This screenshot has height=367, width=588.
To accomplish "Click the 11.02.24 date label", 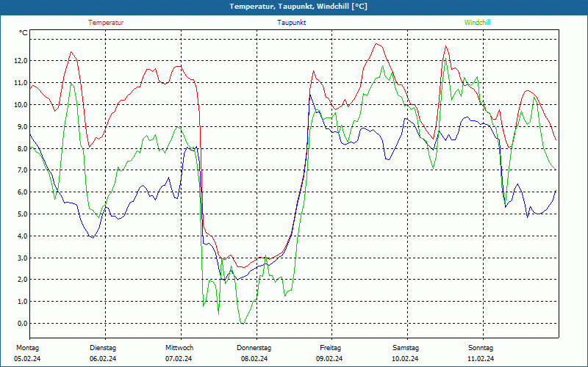I will [481, 359].
